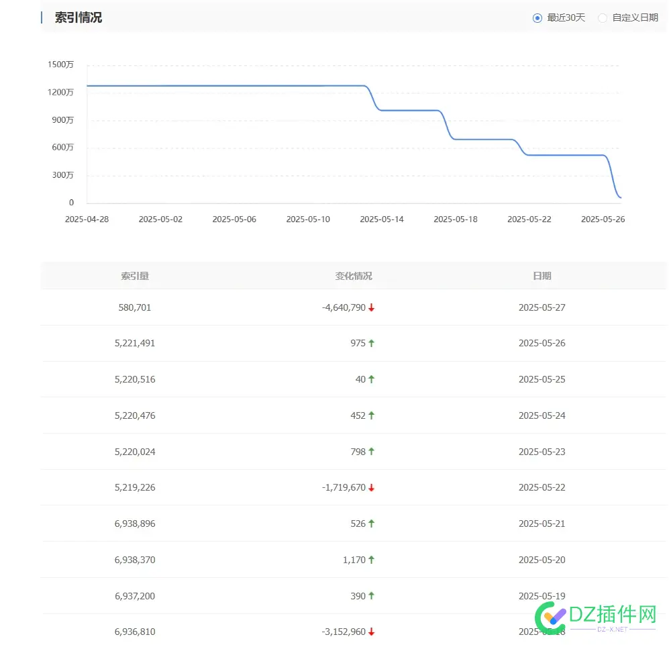The height and width of the screenshot is (645, 669).
Task: Click the 索引情况 section title
Action: pos(79,17)
